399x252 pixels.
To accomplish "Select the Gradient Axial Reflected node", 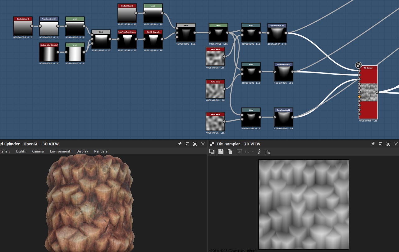I will tap(49, 52).
